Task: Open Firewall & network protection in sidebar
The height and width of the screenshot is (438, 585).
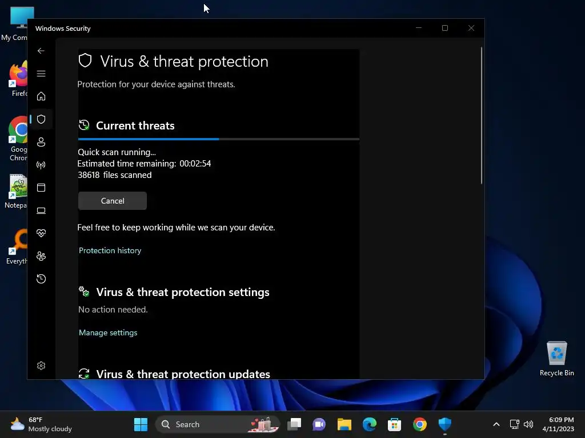Action: click(41, 165)
